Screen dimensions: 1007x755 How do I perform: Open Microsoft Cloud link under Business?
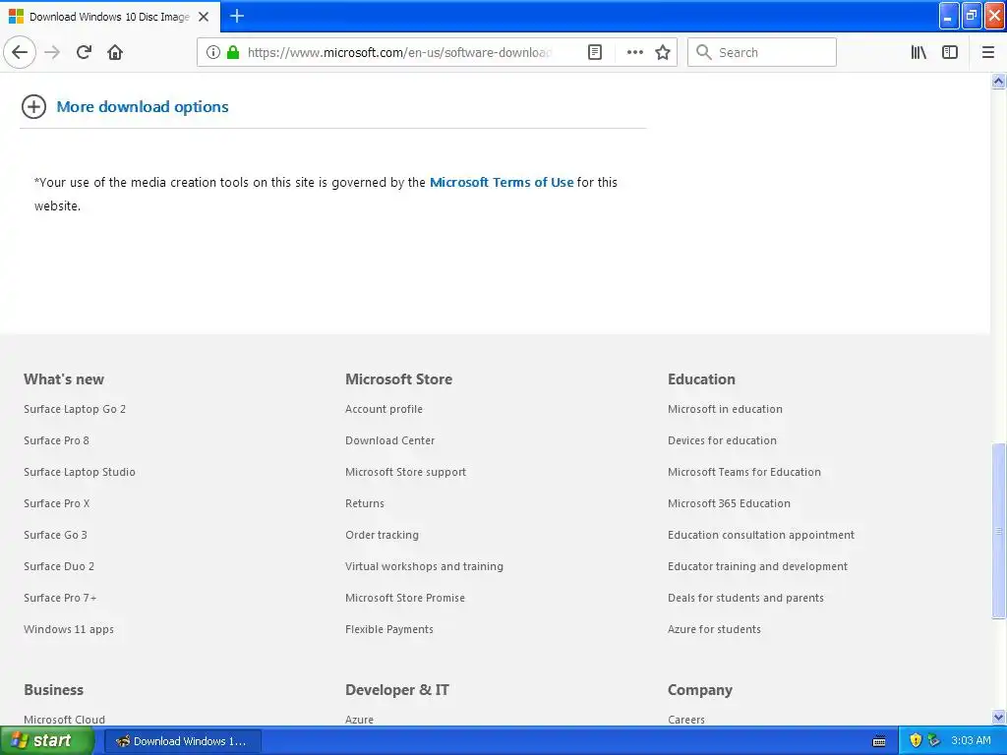[64, 720]
